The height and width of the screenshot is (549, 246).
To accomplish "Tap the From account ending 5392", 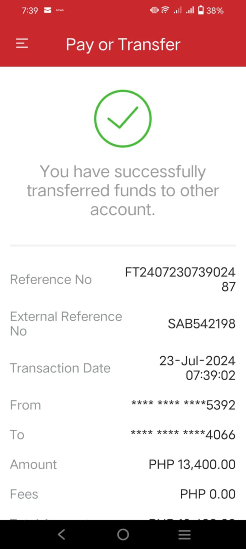I will coord(183,405).
